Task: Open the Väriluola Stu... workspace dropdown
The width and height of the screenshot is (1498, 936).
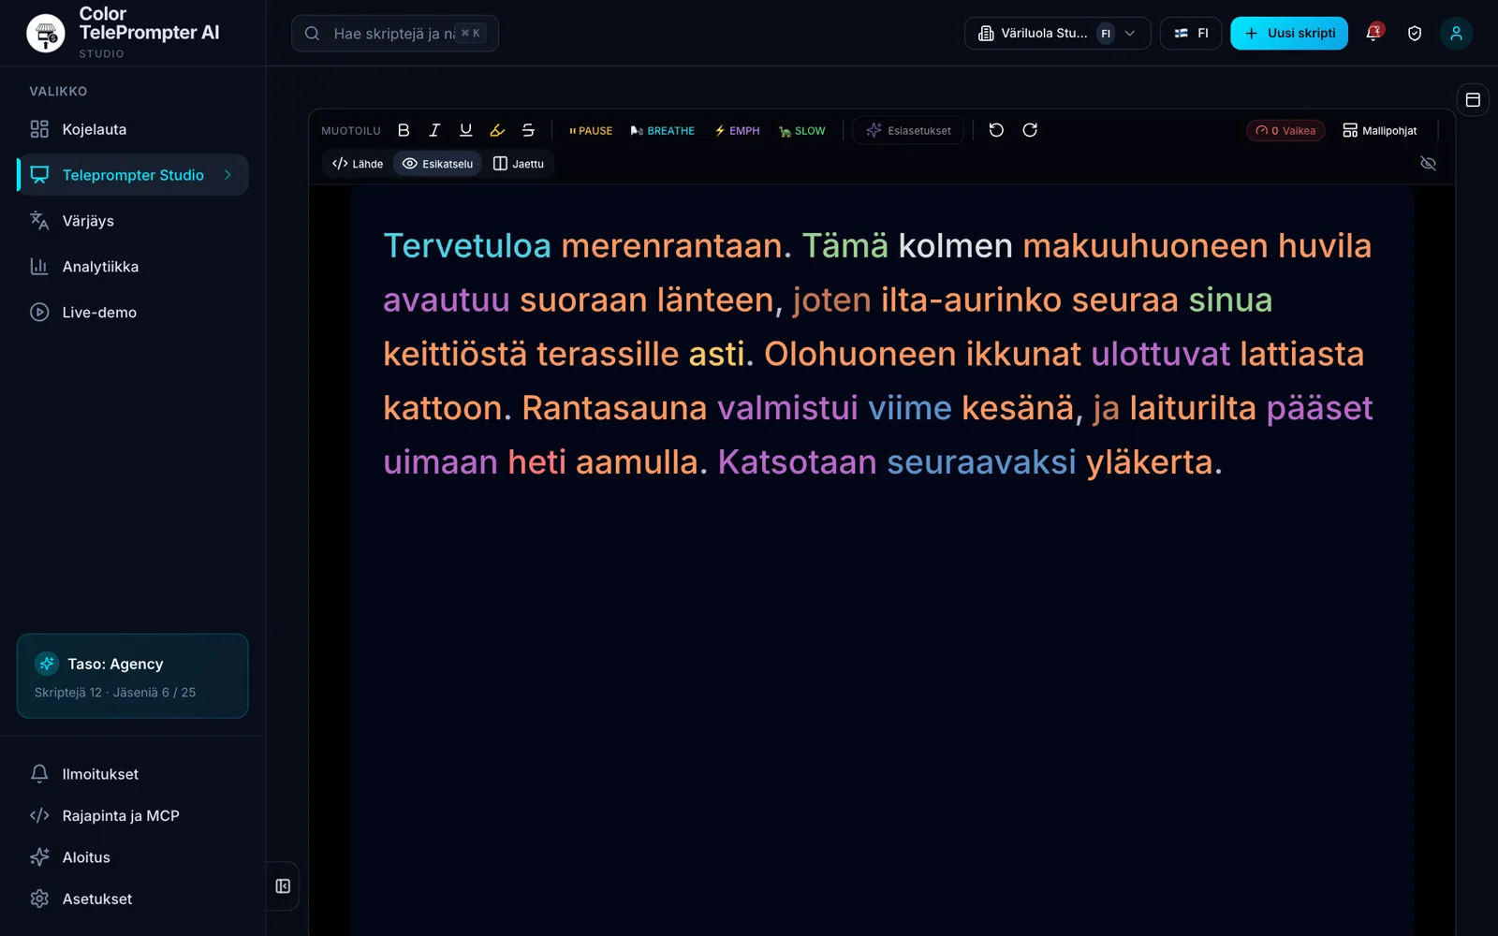Action: point(1058,33)
